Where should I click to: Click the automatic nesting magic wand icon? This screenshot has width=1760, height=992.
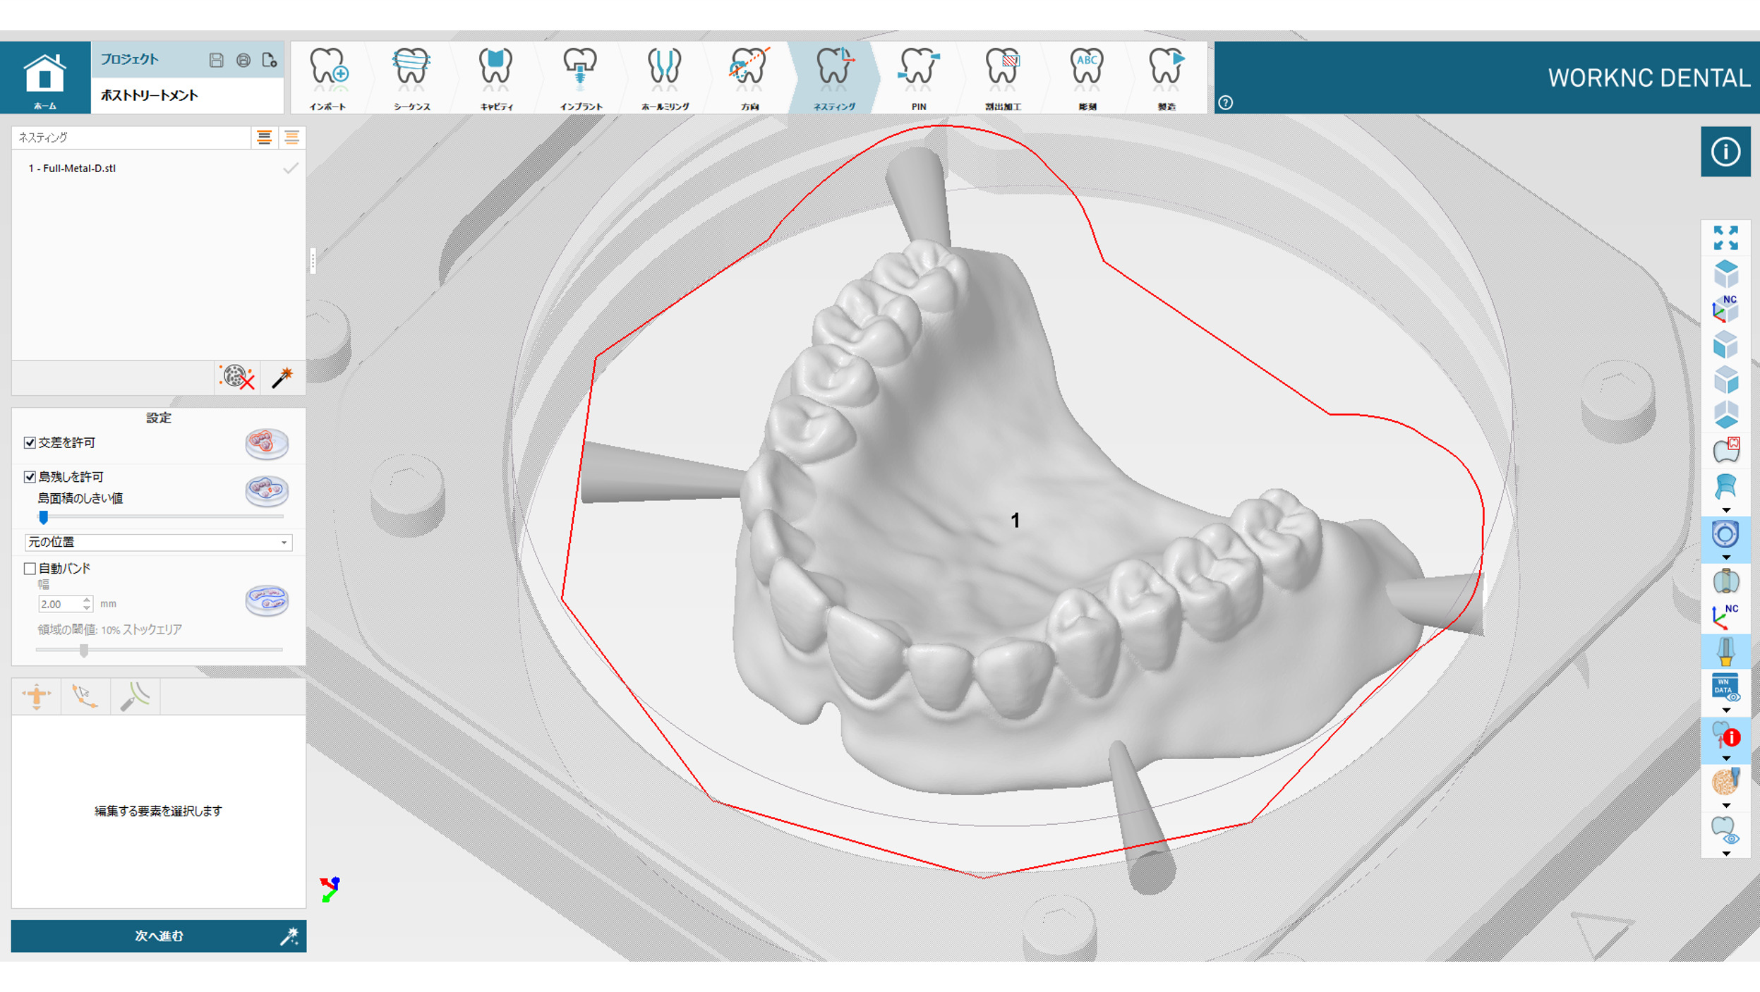pyautogui.click(x=282, y=378)
